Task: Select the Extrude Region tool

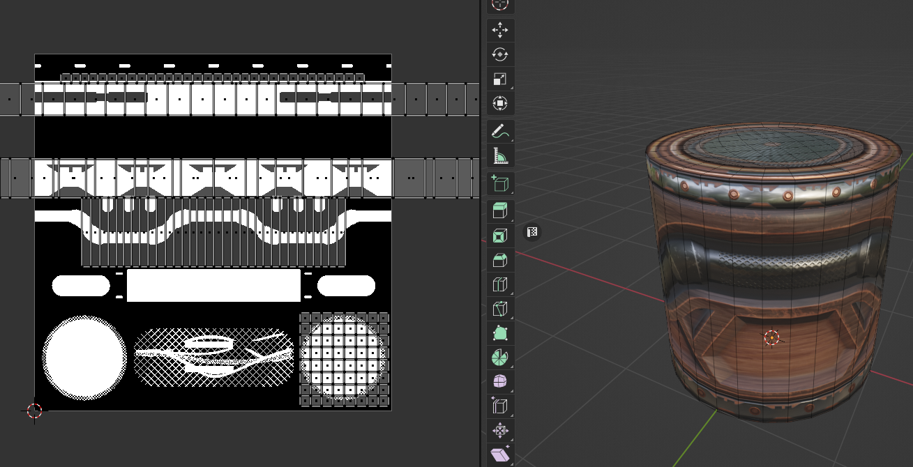Action: pos(500,210)
